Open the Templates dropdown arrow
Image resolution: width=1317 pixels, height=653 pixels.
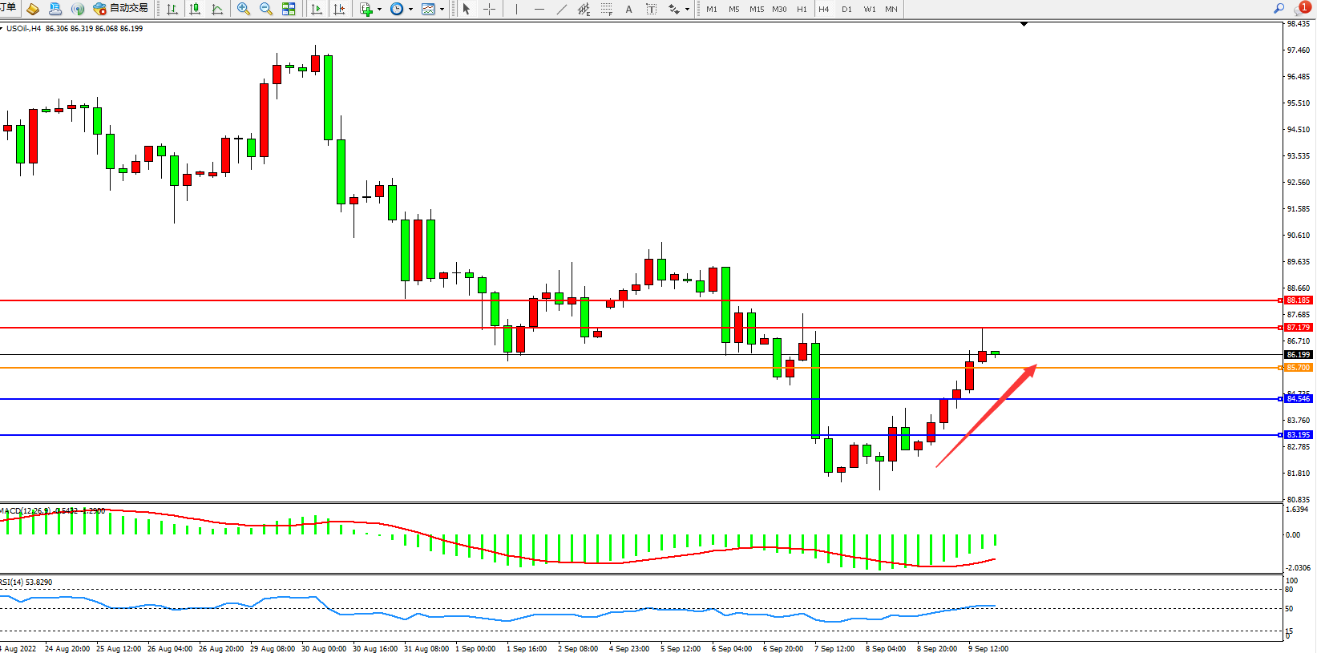pyautogui.click(x=442, y=10)
